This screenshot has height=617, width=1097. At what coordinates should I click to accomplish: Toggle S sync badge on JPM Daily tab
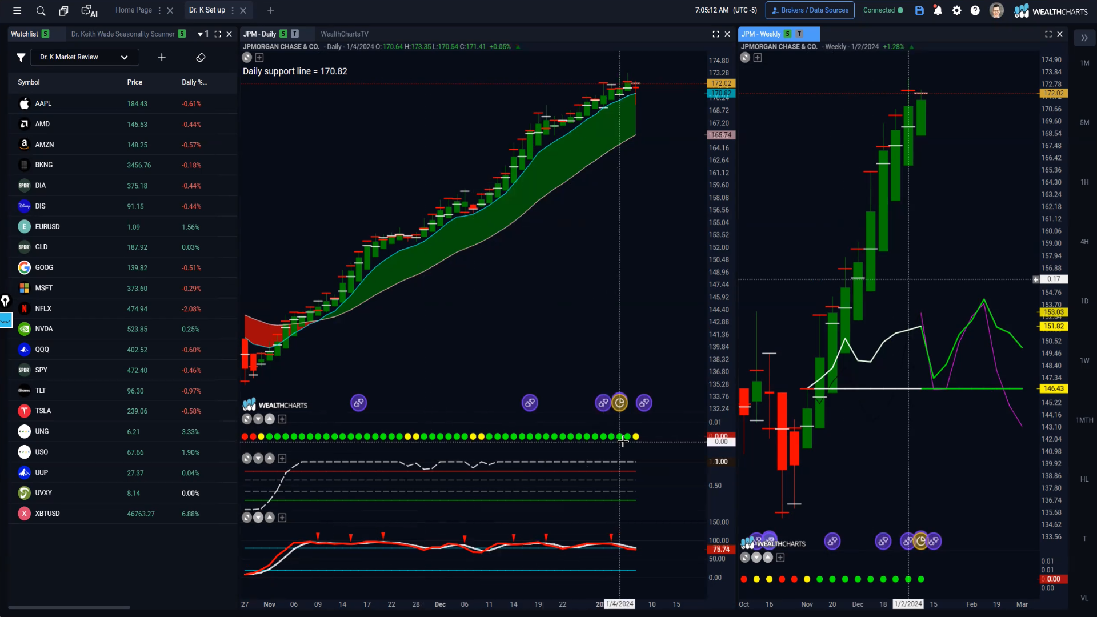click(283, 34)
